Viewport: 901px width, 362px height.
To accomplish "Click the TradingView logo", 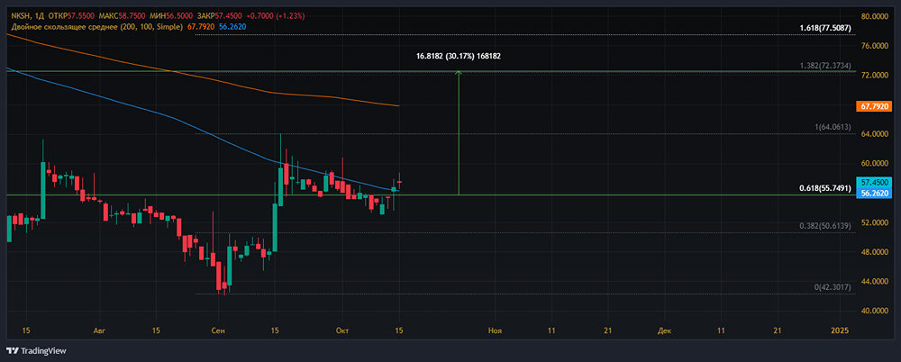I will tap(36, 350).
